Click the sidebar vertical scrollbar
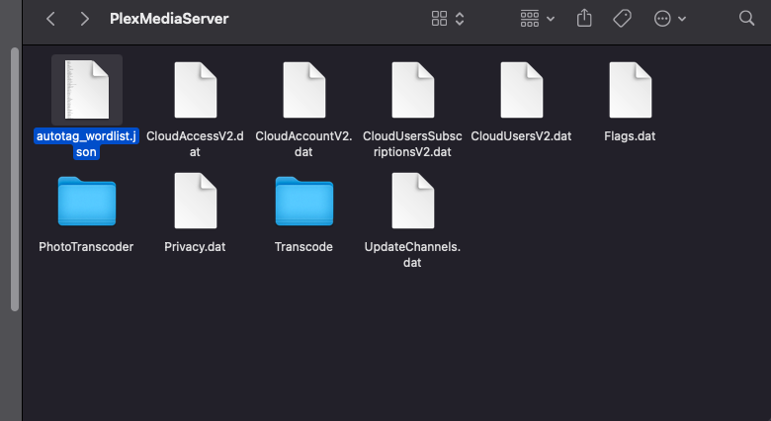This screenshot has height=421, width=771. 15,179
